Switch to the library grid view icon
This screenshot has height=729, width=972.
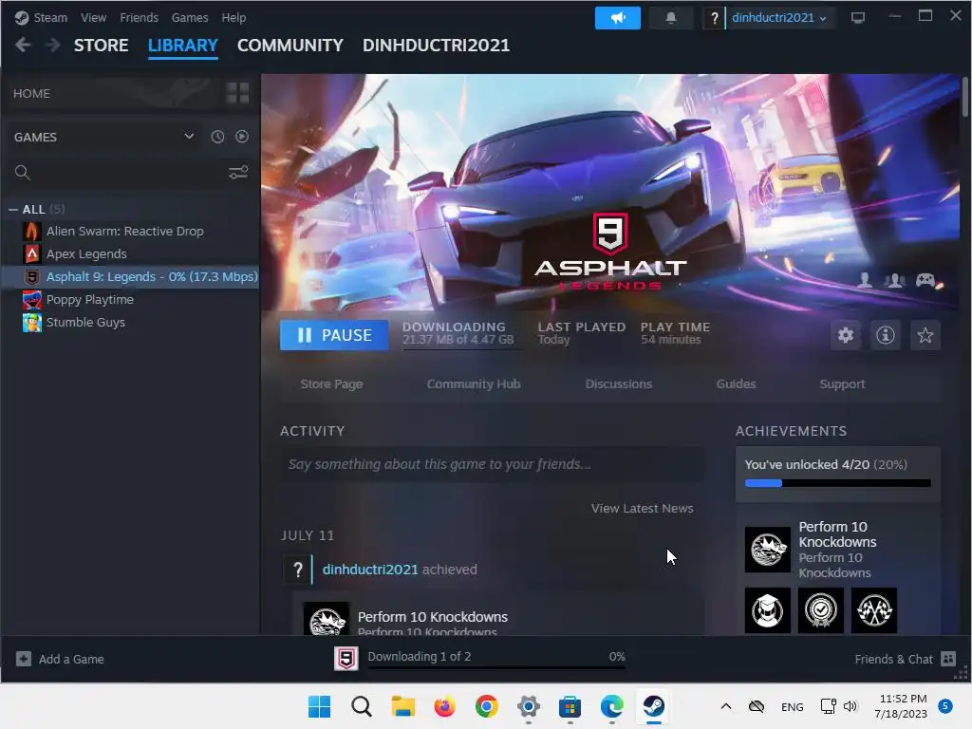[x=237, y=94]
